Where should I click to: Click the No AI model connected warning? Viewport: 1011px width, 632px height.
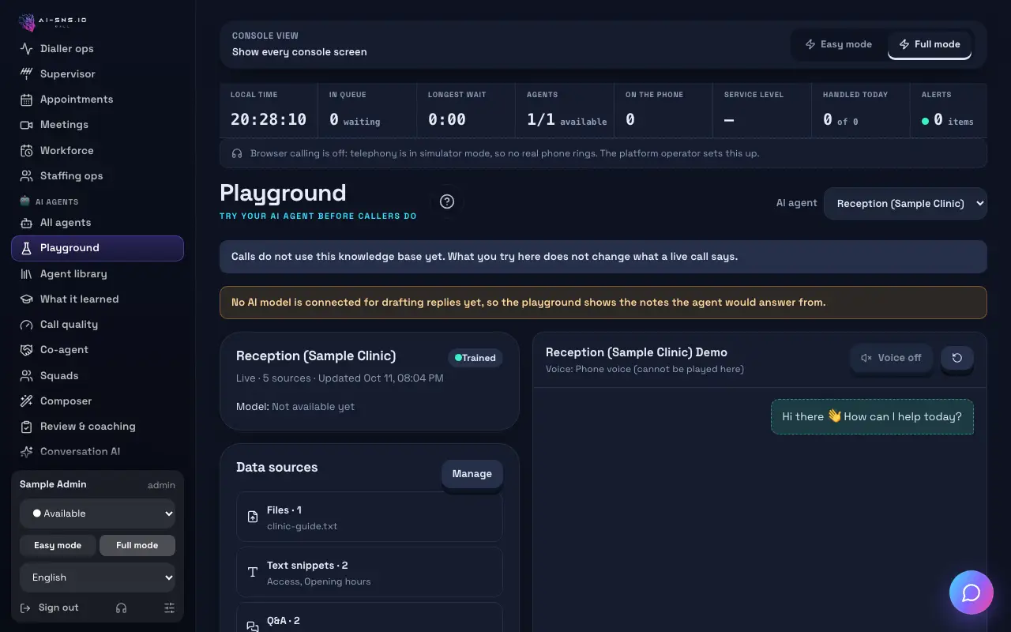click(x=603, y=303)
